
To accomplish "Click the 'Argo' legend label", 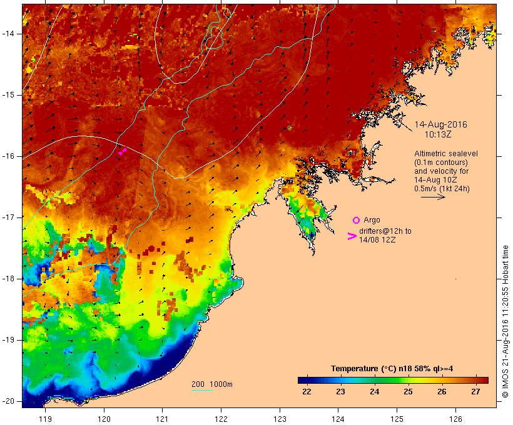I will tap(372, 220).
